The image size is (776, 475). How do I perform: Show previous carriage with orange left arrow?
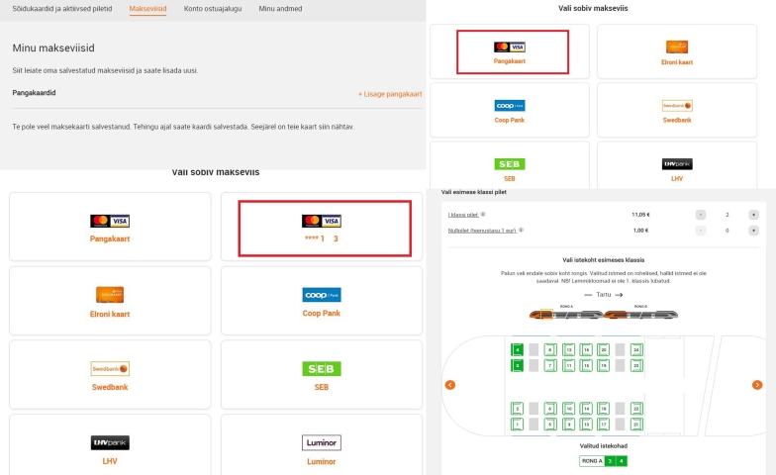coord(449,385)
